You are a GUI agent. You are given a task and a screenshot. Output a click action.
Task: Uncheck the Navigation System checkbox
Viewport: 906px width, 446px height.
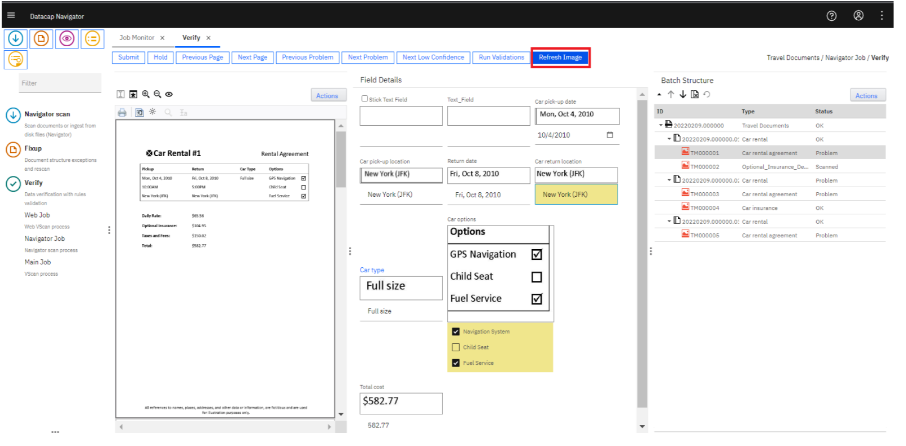(456, 332)
